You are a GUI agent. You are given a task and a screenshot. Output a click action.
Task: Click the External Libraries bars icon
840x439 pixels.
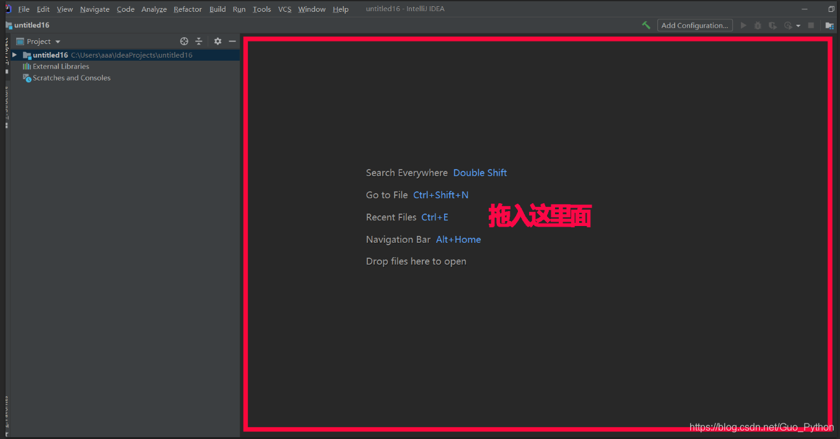point(27,66)
